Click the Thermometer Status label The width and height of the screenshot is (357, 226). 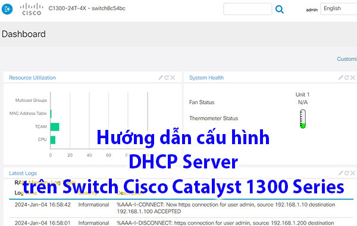click(214, 118)
